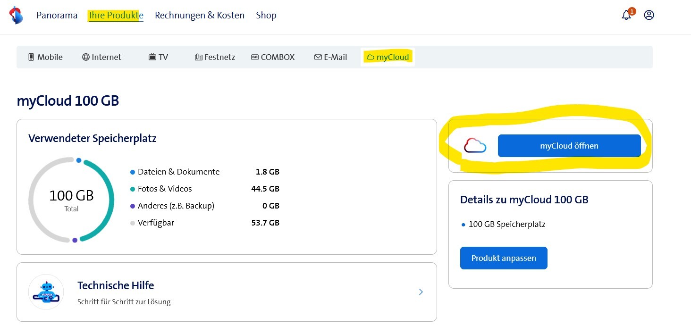
Task: Select the Mobile phone icon
Action: [31, 57]
